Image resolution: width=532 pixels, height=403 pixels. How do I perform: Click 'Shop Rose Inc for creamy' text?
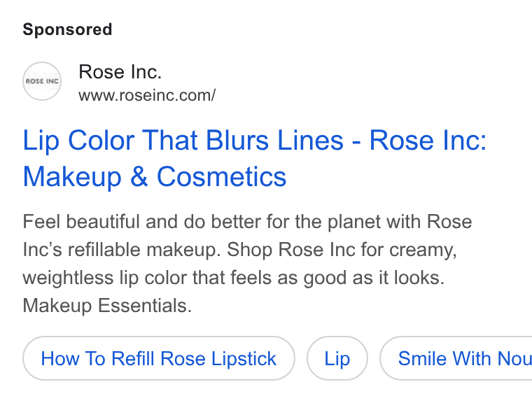pos(342,250)
